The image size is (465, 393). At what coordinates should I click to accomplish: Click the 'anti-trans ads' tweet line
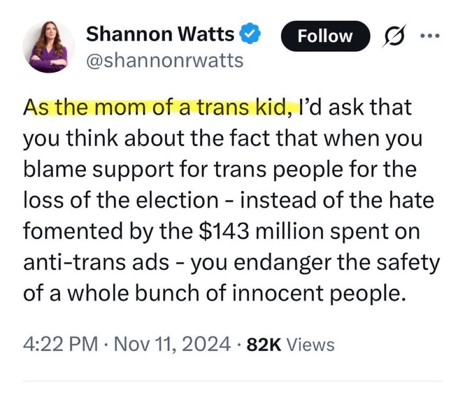pyautogui.click(x=231, y=263)
